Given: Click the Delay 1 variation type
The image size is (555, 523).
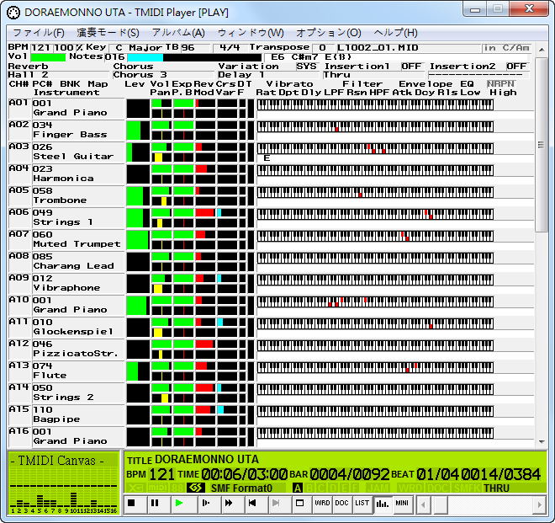Looking at the screenshot, I should (x=268, y=75).
